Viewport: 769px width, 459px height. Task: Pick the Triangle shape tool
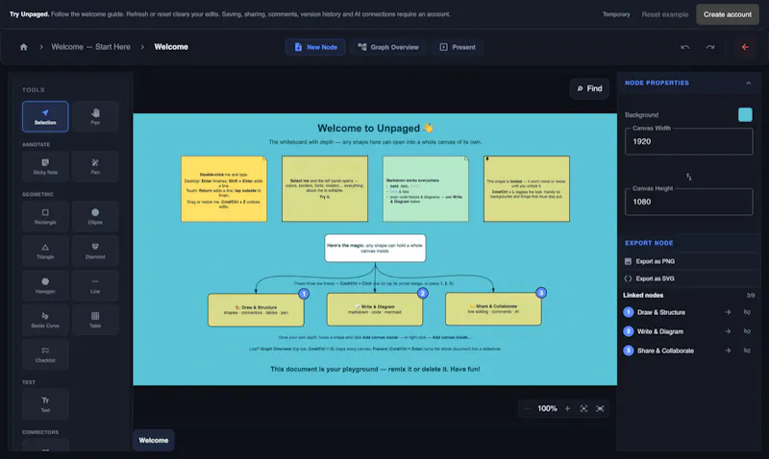point(45,251)
